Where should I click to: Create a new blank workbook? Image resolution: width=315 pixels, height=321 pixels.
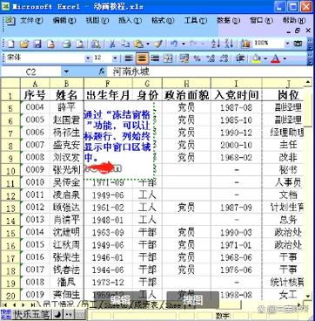10,44
